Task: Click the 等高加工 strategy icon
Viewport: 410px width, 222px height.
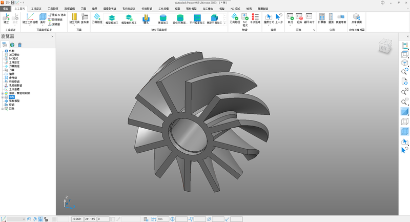Action: click(x=163, y=18)
